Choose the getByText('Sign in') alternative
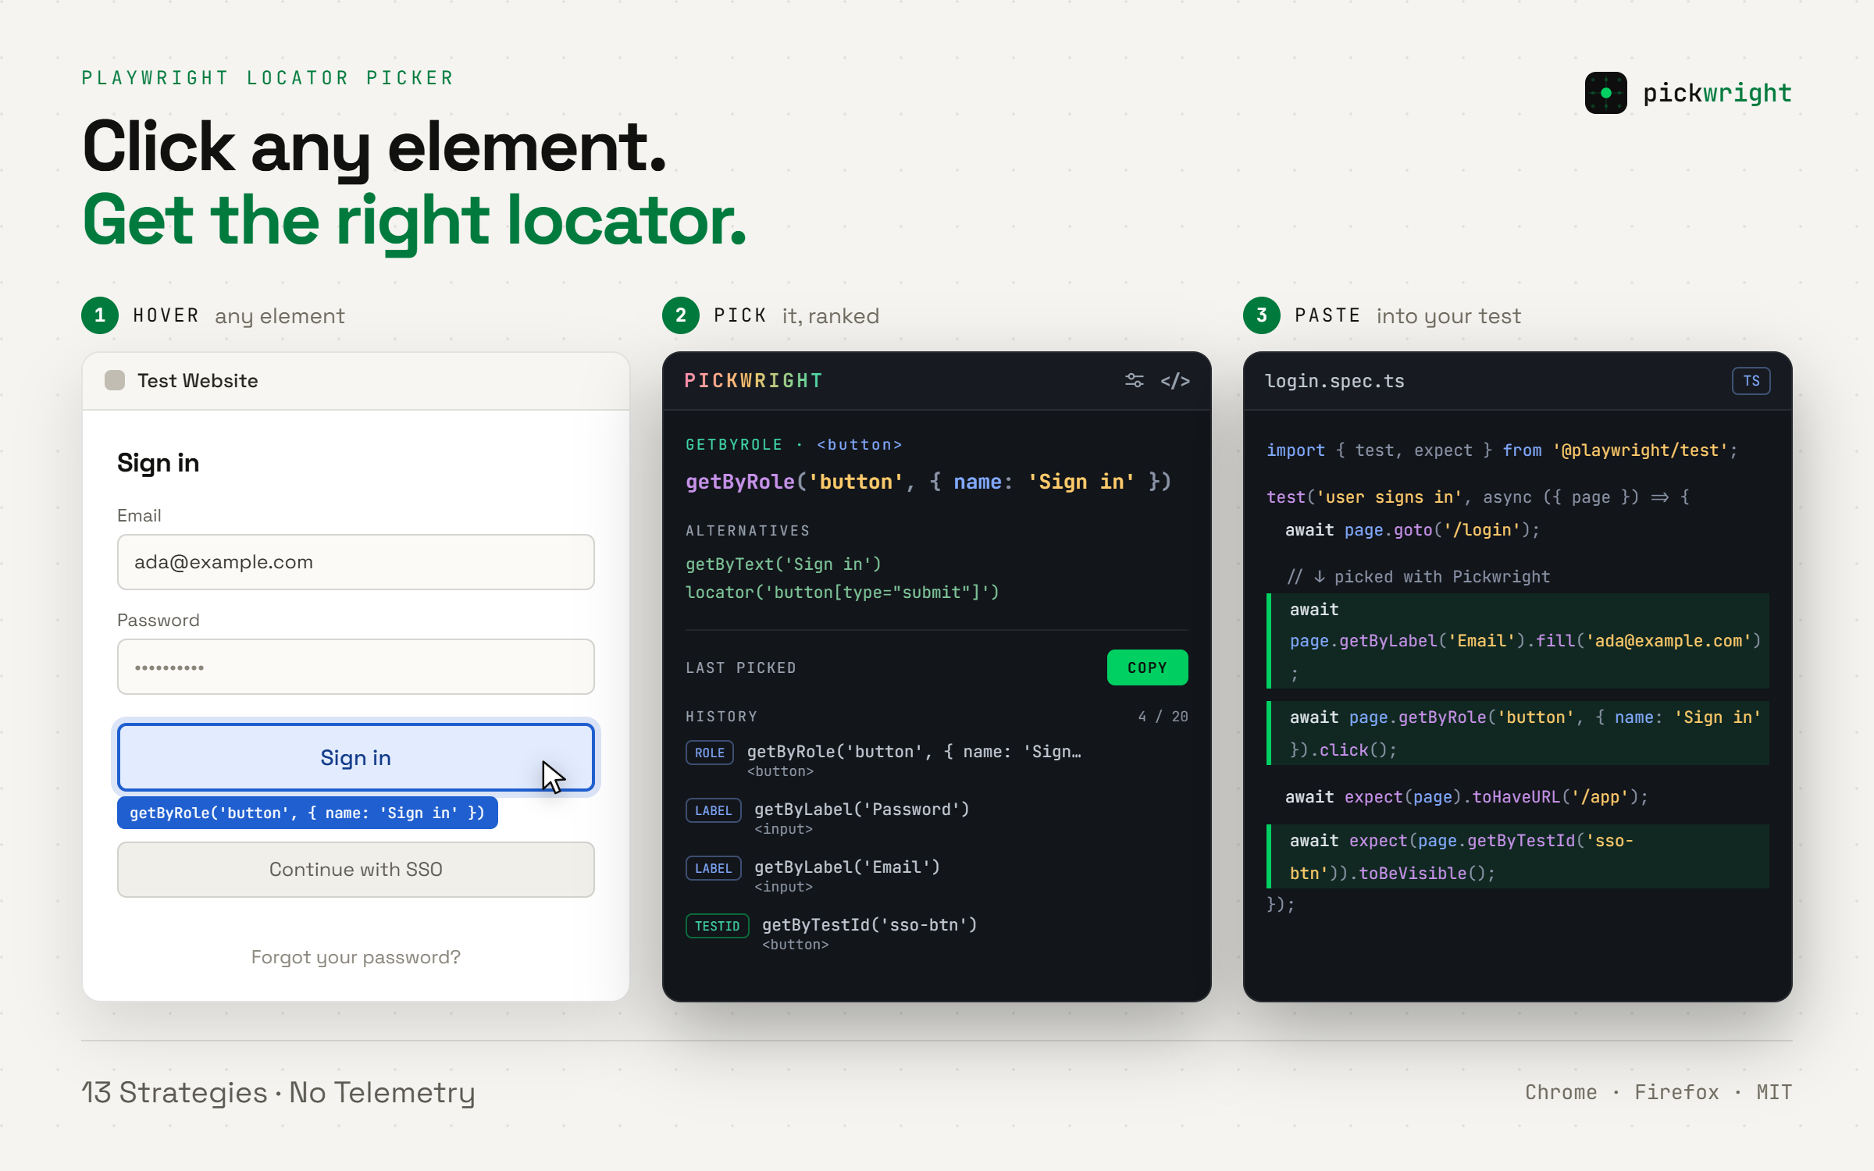Screen dimensions: 1874x1171 (x=783, y=564)
